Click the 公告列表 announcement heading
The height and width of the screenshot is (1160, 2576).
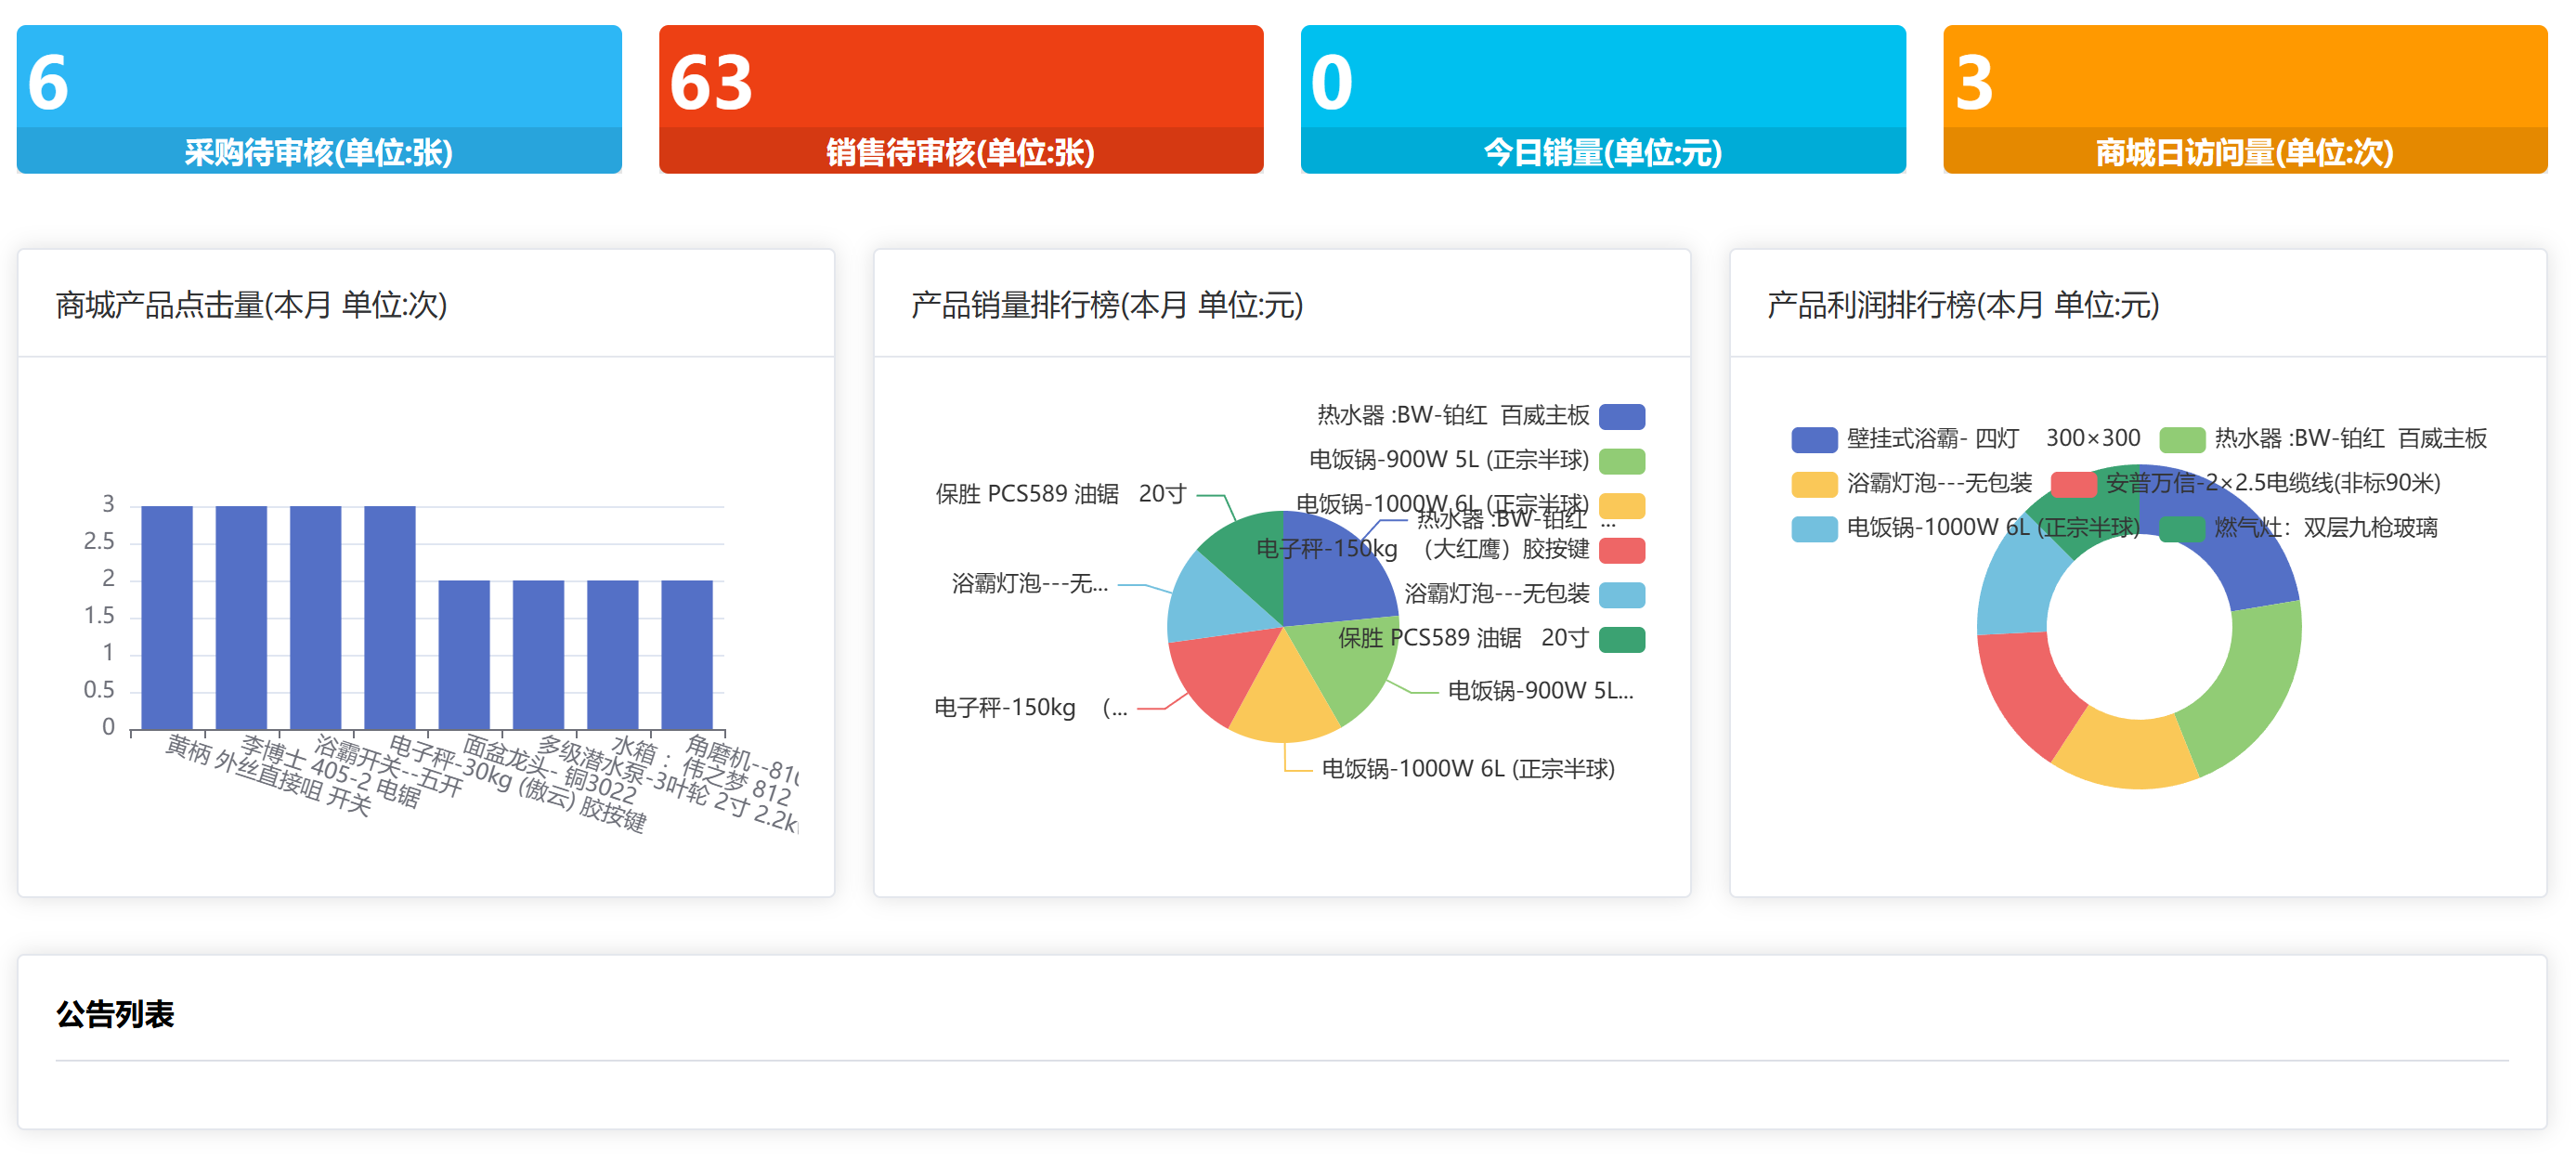point(115,1014)
